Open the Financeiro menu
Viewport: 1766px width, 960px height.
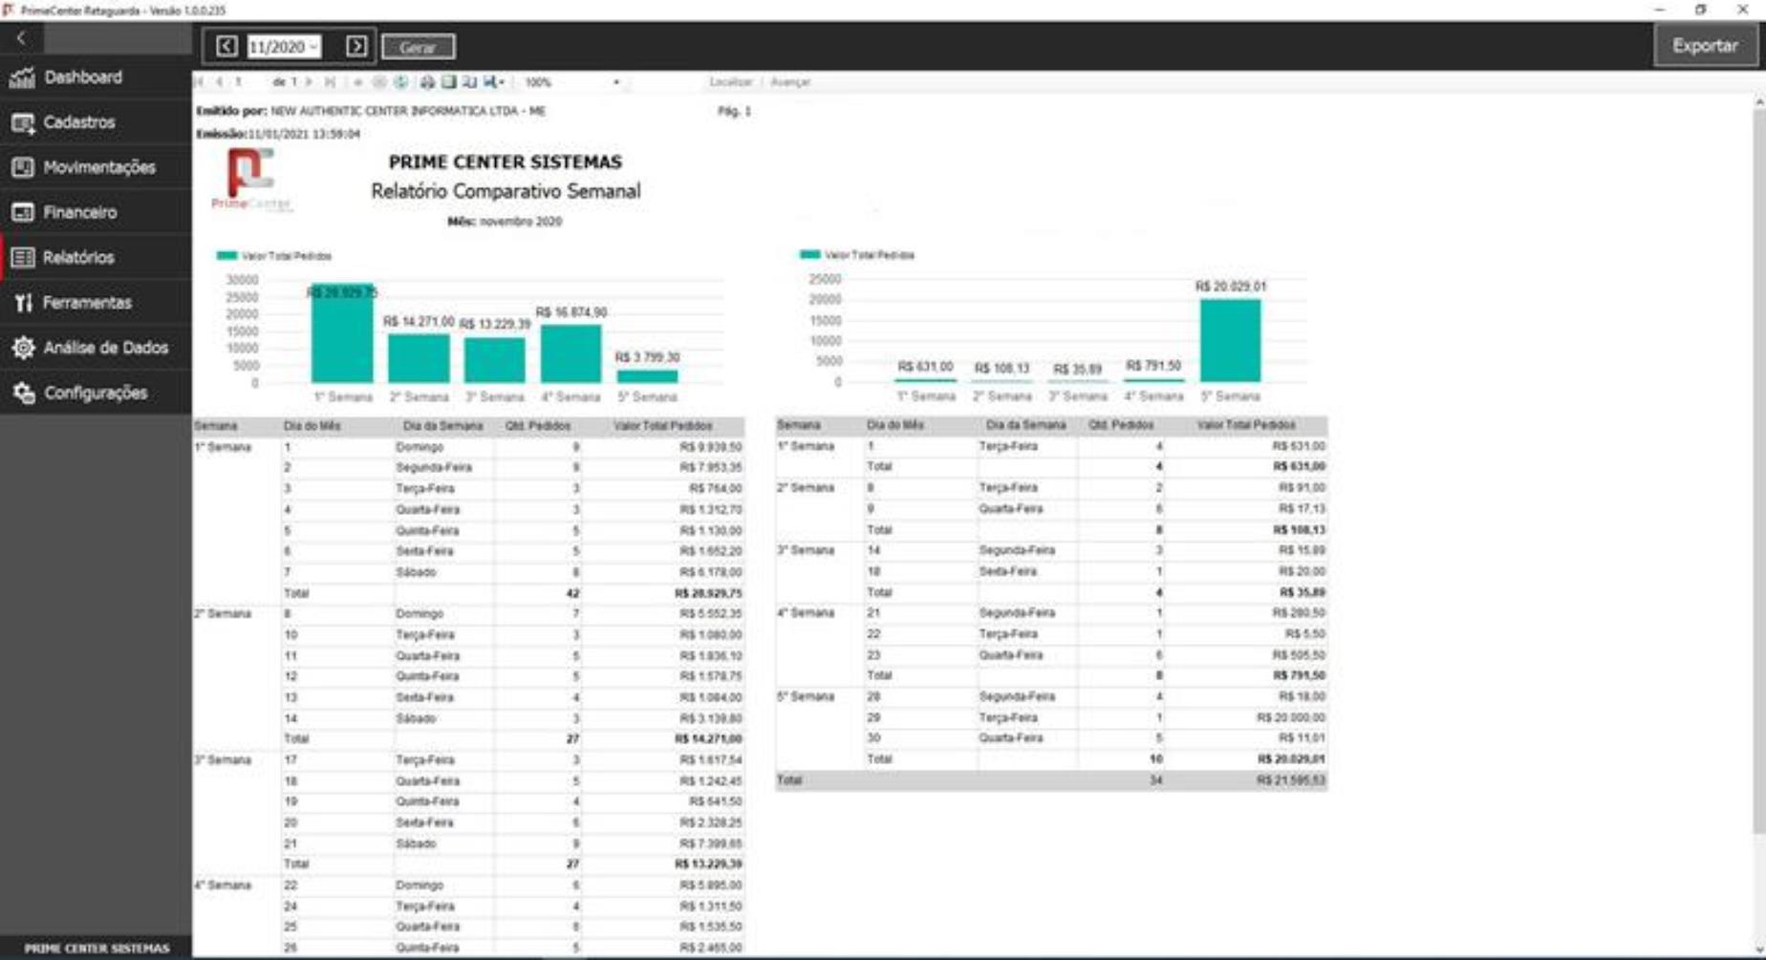[x=96, y=212]
